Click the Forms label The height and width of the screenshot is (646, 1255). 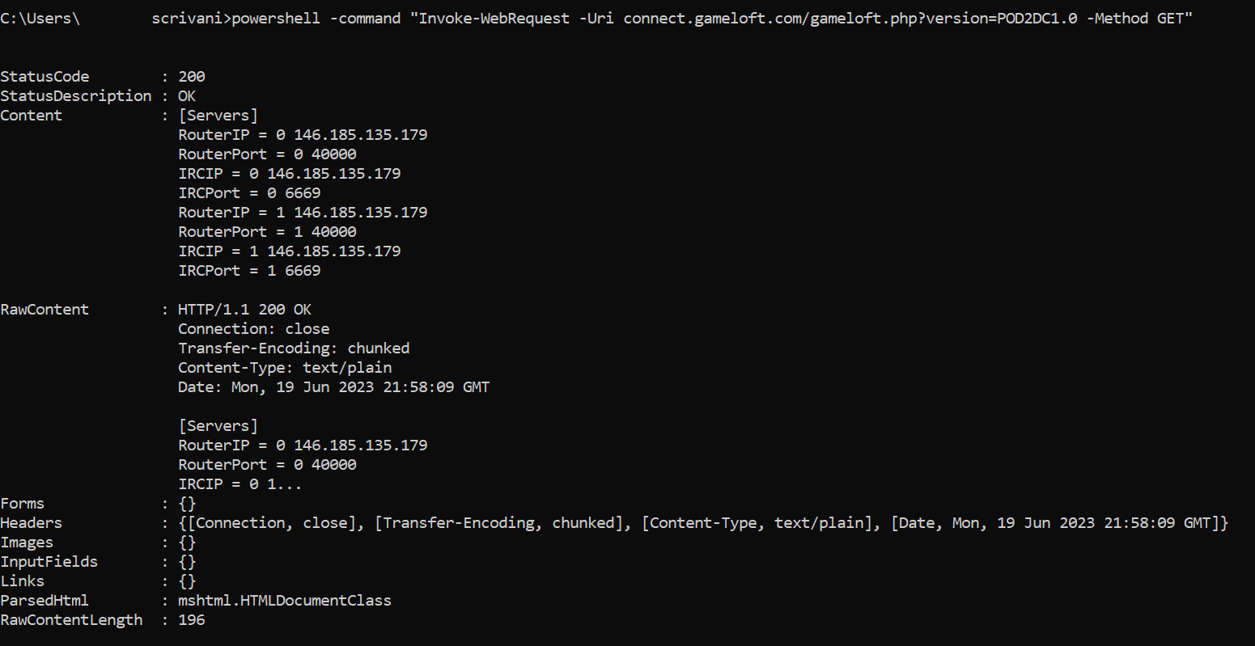click(x=23, y=504)
